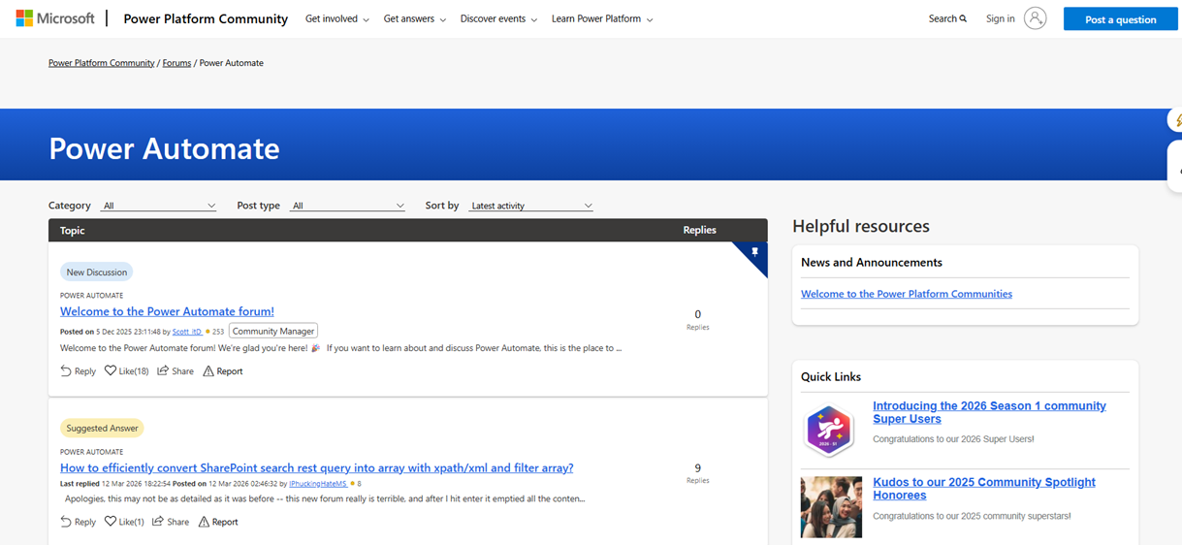Expand the Discover events menu

click(x=498, y=18)
